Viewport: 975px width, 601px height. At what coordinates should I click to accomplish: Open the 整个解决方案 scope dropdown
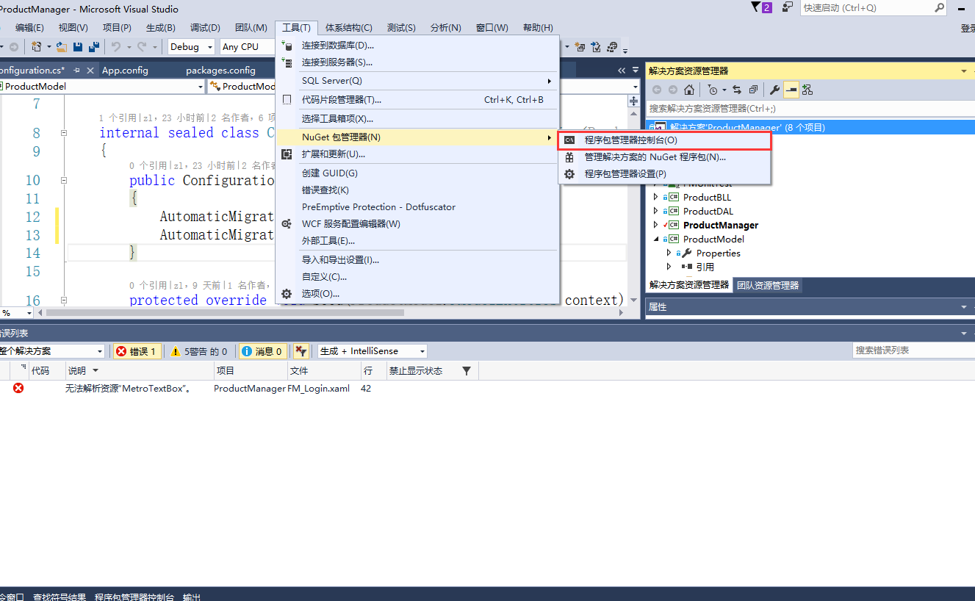click(x=52, y=351)
